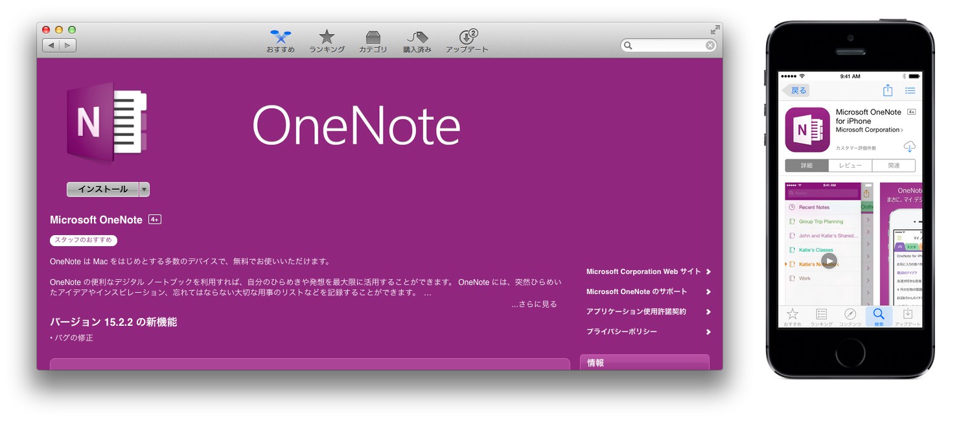Click the Microsoft OneNote title text
This screenshot has height=421, width=972.
(96, 220)
